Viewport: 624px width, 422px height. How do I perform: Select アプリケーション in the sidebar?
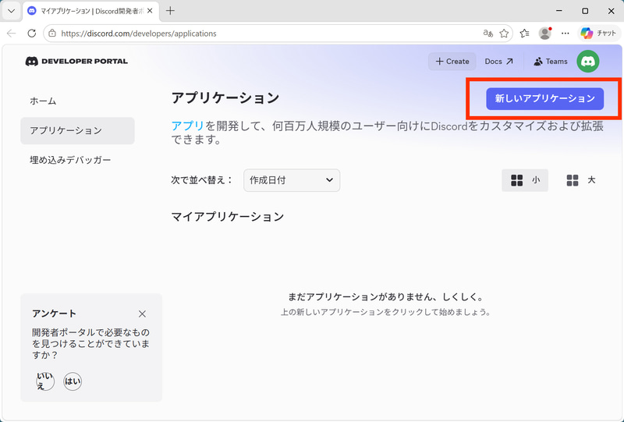click(x=77, y=130)
